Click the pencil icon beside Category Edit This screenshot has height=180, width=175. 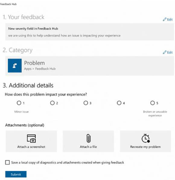(164, 52)
